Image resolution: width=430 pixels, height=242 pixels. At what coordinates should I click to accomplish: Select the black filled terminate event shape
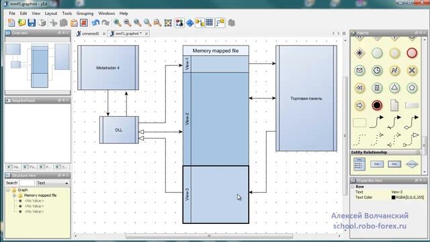click(x=377, y=106)
